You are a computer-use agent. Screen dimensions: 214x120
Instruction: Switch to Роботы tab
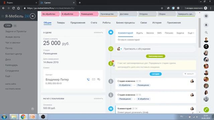point(106,23)
